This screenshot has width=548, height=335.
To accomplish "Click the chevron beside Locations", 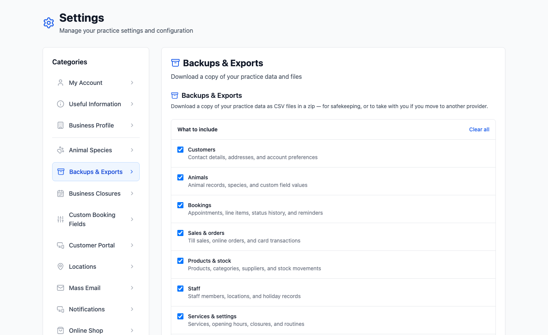I will click(132, 266).
